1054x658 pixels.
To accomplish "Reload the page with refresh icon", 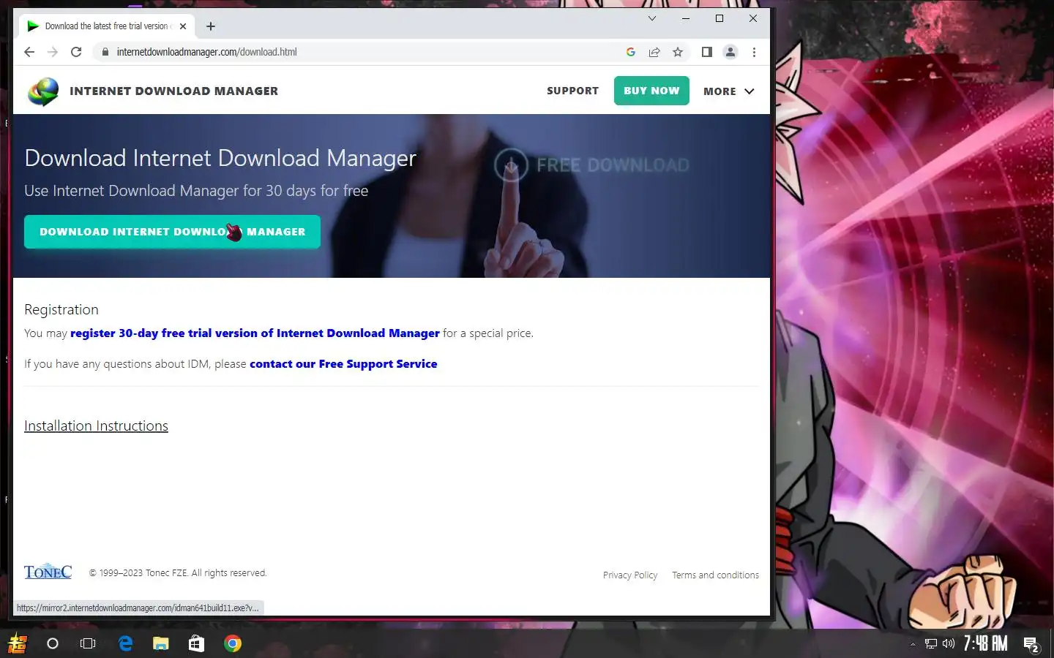I will (x=76, y=52).
